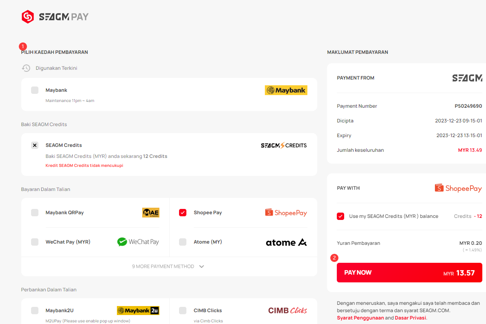
Task: Click the Maintenance 11pm ~ 4am note
Action: tap(70, 100)
